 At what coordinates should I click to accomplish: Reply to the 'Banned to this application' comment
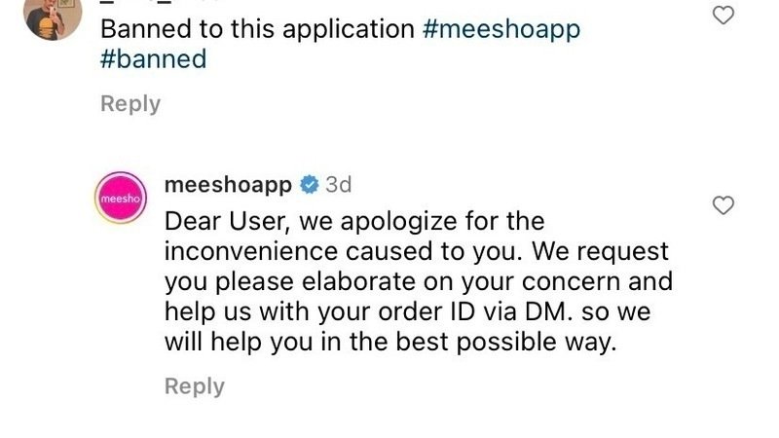[x=130, y=104]
